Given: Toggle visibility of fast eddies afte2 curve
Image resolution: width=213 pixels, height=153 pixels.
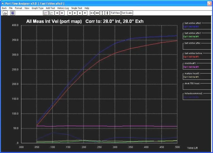Looking at the screenshot, I should coord(192,22).
